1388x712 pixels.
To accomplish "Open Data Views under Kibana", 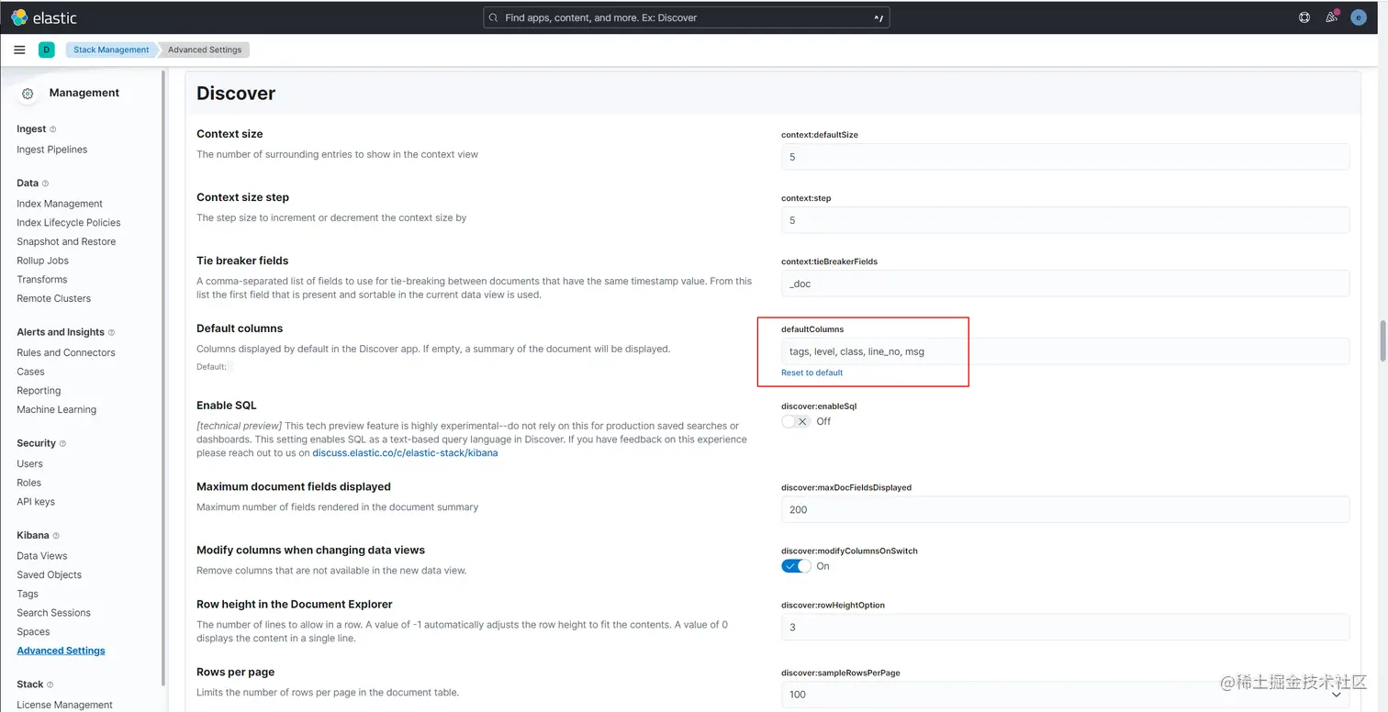I will click(x=42, y=556).
